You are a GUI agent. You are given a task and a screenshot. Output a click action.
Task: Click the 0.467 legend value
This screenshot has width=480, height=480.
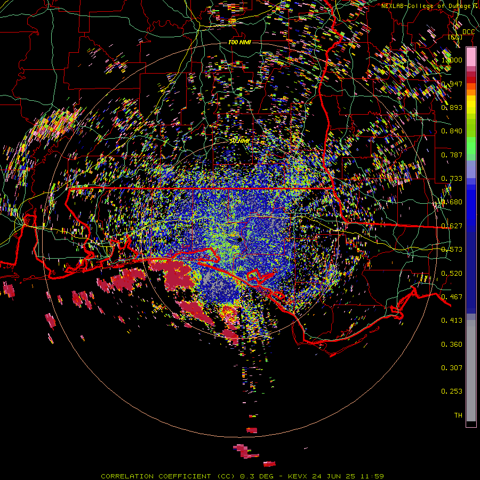click(452, 297)
